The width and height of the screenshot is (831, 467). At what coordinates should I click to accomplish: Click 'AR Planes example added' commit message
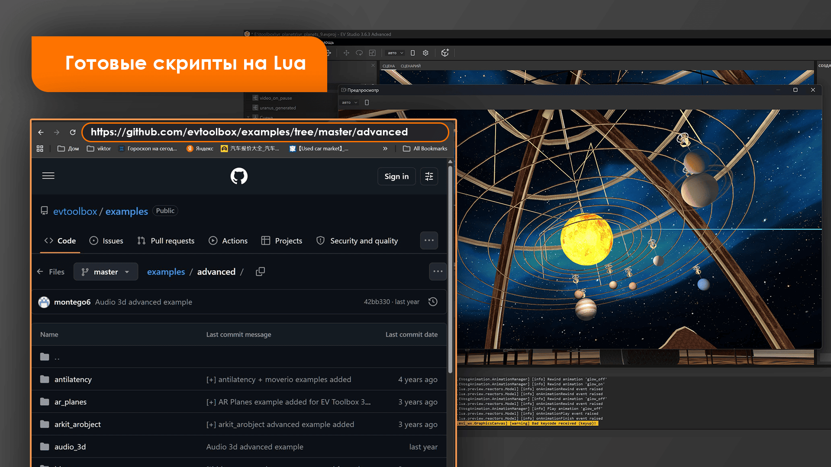[289, 402]
